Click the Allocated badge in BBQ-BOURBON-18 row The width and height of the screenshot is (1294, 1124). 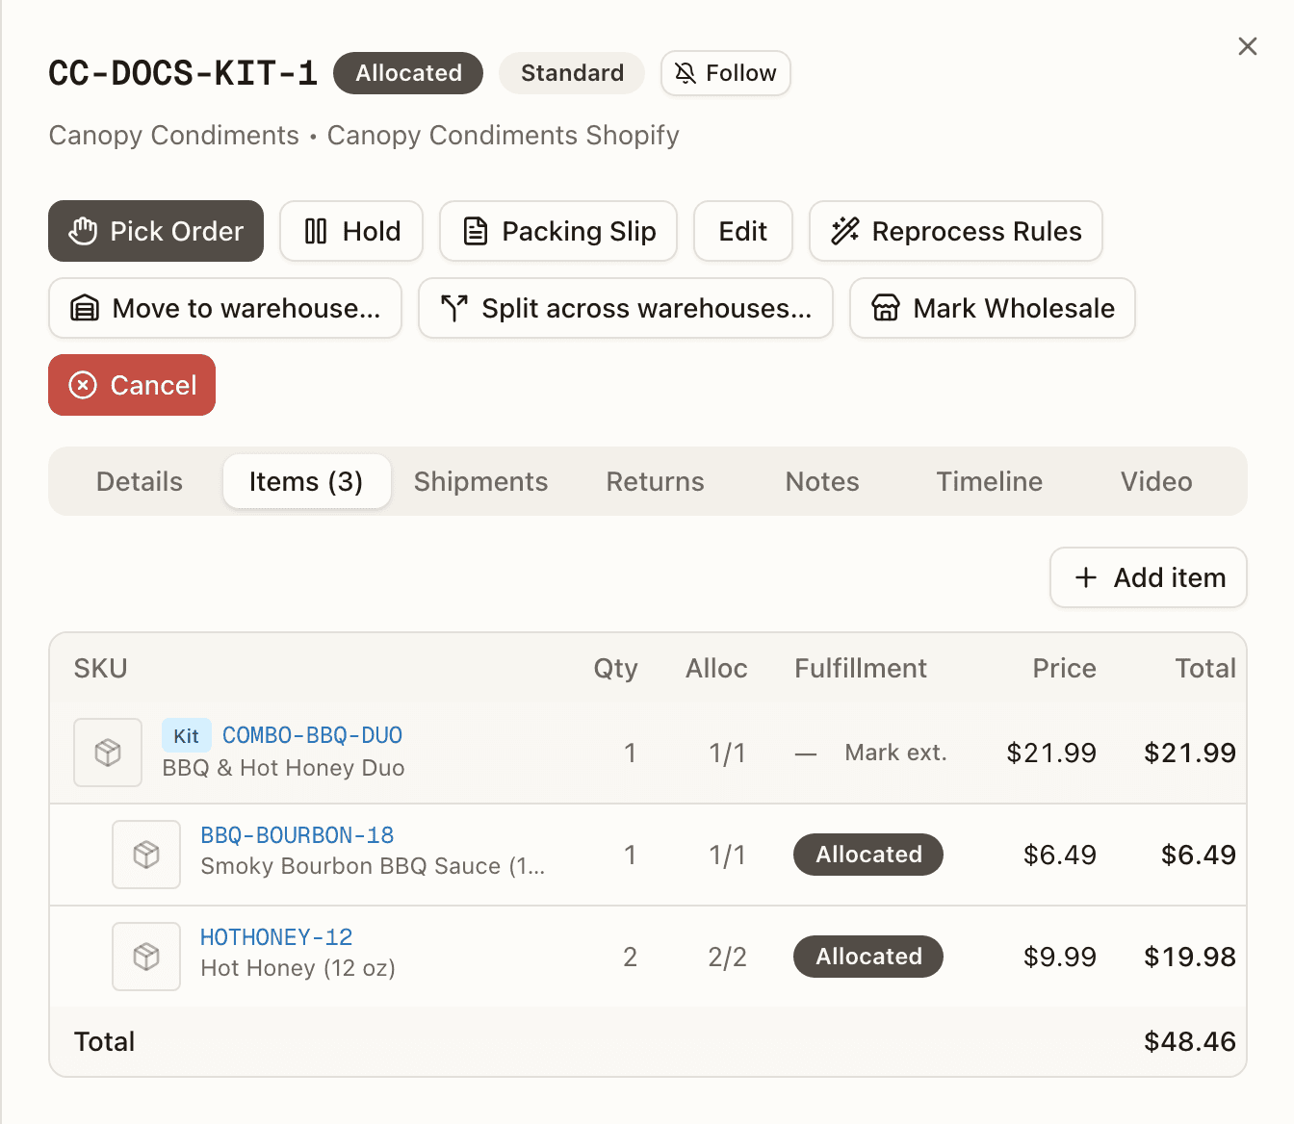coord(868,855)
